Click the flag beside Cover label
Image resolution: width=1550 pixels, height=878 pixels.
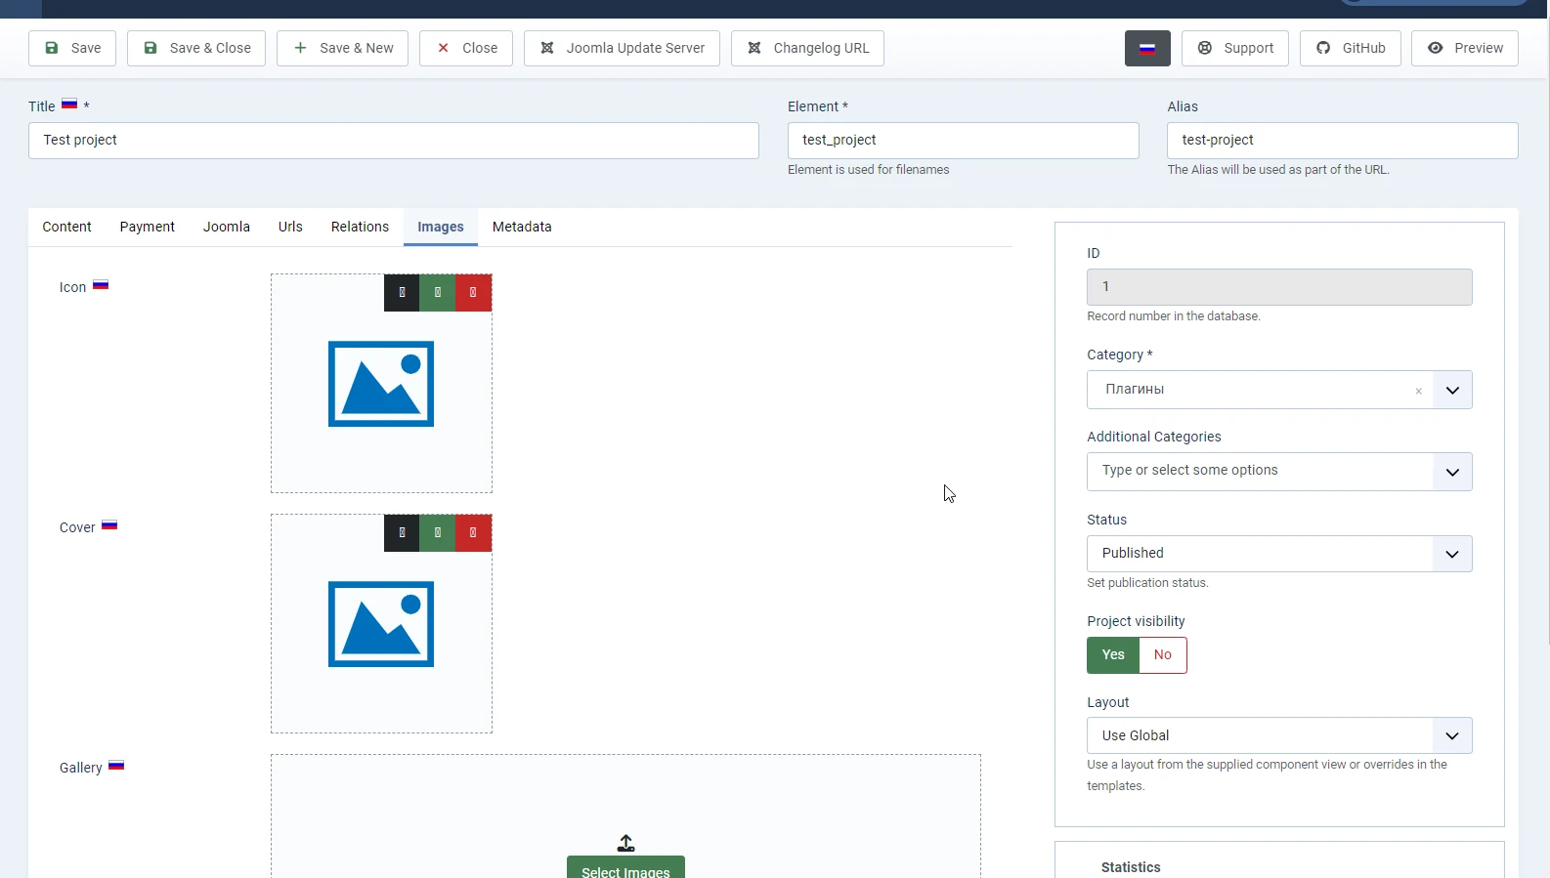[109, 525]
